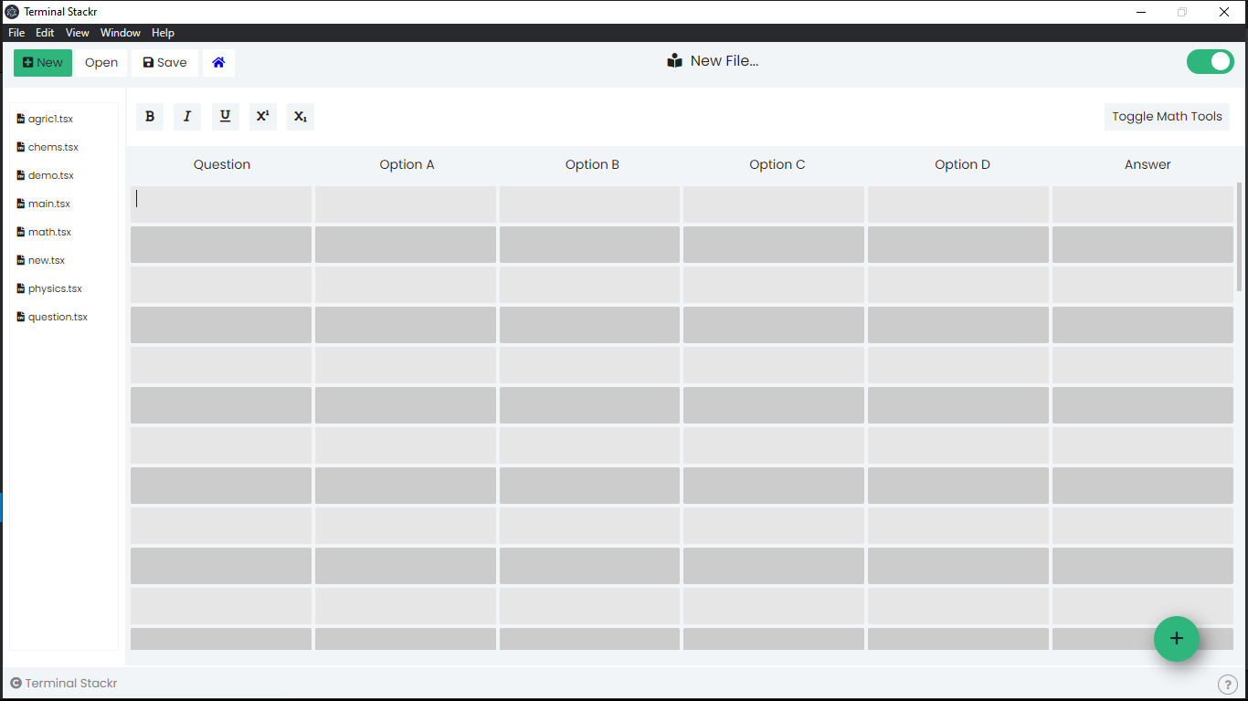Screen dimensions: 1248x701
Task: Save the current file
Action: point(165,63)
